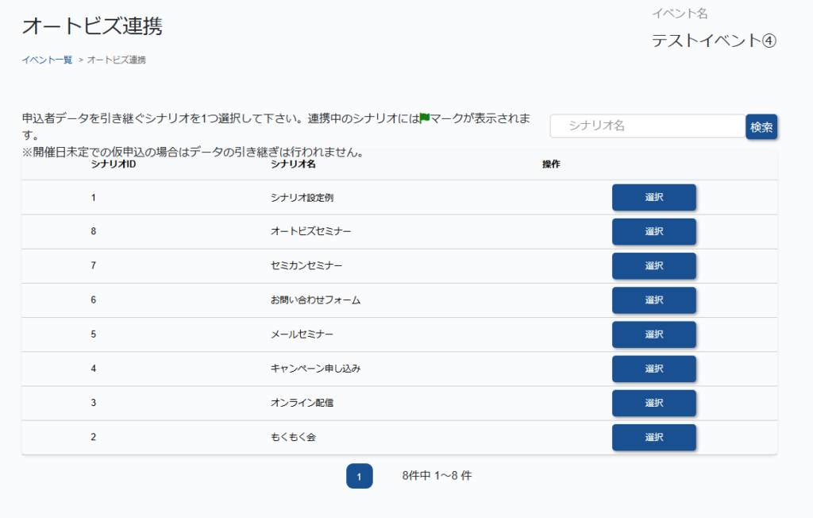Screen dimensions: 813x518
Task: Click the オートビズ連携 page heading
Action: [x=92, y=26]
